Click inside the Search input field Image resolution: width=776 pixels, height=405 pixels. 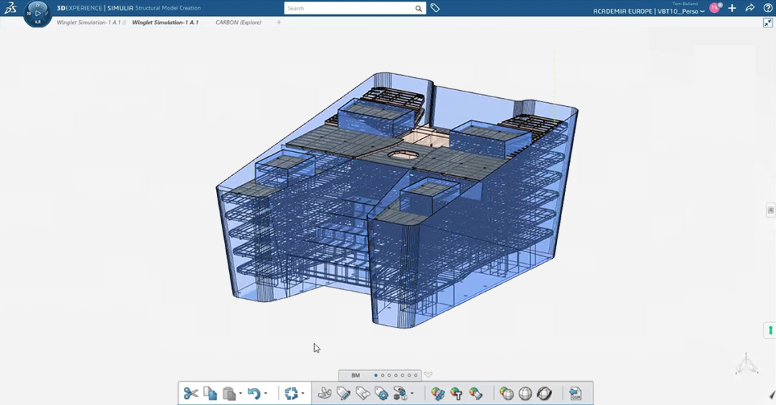pos(349,9)
